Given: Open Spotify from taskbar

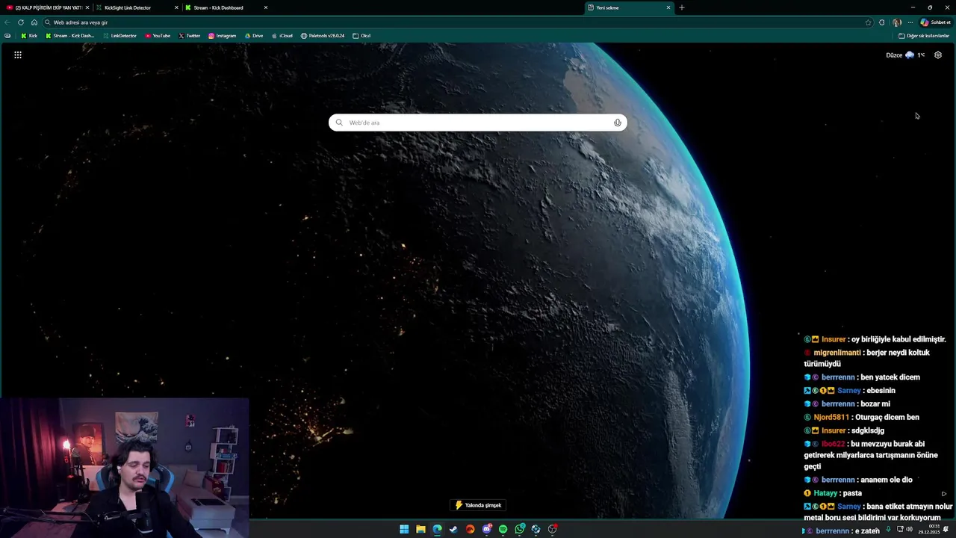Looking at the screenshot, I should (503, 529).
